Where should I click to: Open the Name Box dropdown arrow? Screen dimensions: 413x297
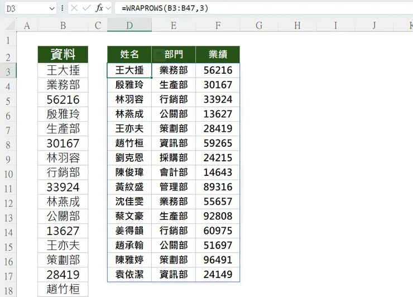pyautogui.click(x=52, y=9)
